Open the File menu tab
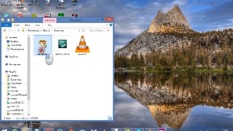 point(7,25)
